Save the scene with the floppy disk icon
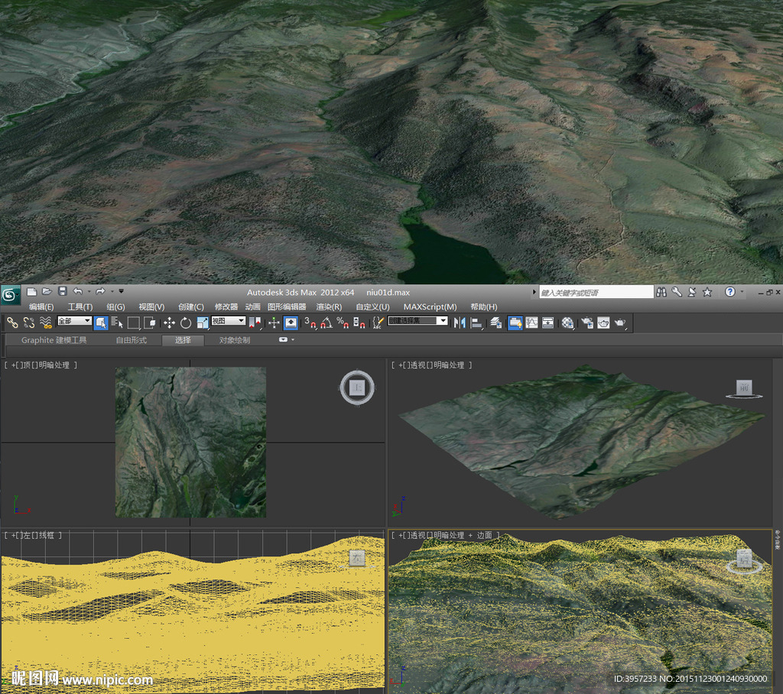Screen dimensions: 783x694 (x=63, y=291)
